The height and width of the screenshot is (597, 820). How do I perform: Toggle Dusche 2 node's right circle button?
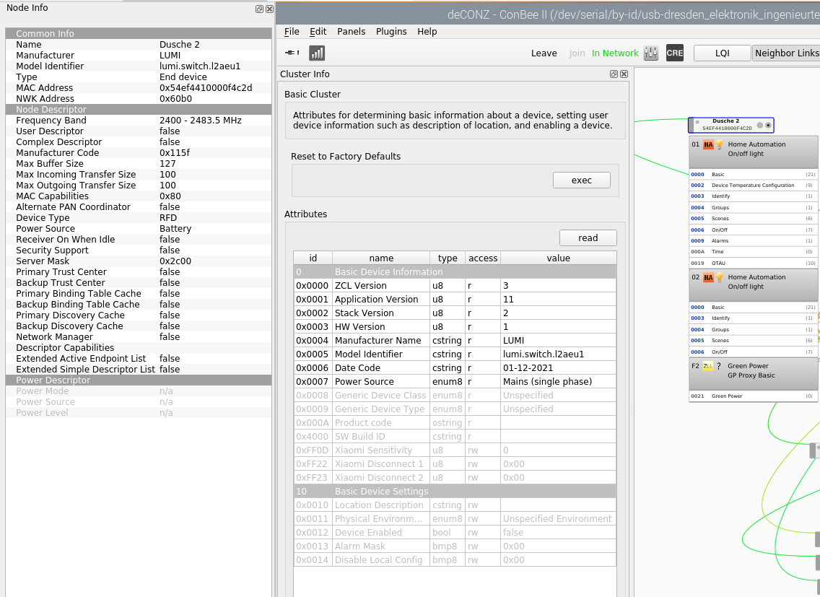pyautogui.click(x=769, y=125)
